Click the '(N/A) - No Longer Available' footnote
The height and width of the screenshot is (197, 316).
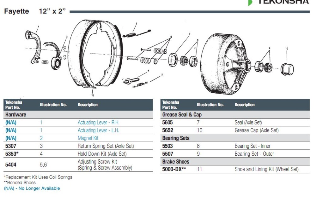tap(32, 188)
